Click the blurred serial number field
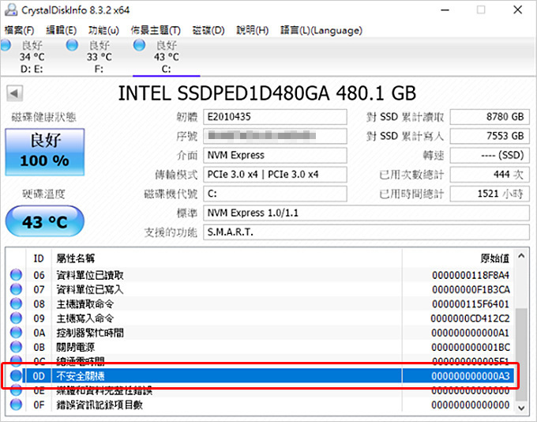 [275, 136]
